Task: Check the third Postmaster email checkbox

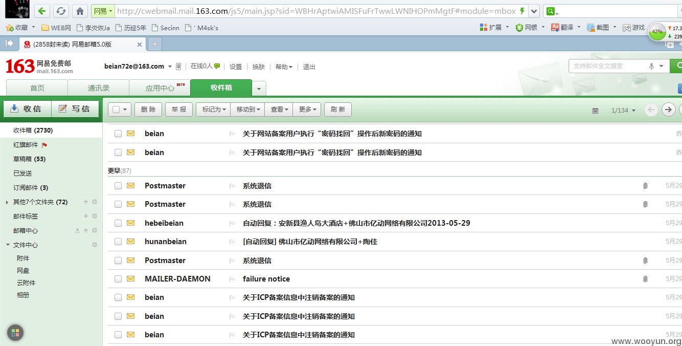Action: point(118,261)
